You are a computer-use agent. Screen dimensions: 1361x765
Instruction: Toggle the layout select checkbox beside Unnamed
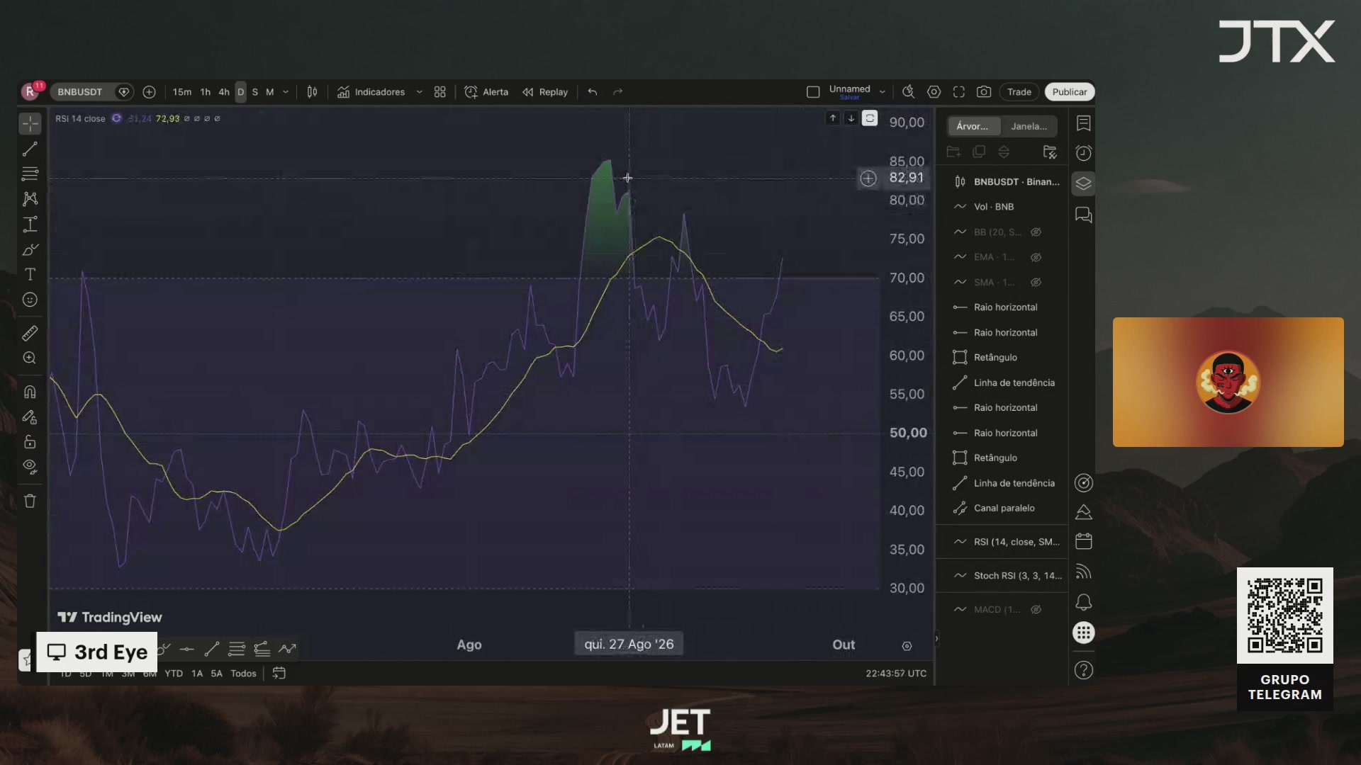click(813, 92)
